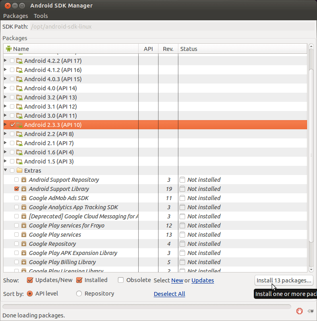Click the Extras folder icon
The height and width of the screenshot is (321, 317).
(x=19, y=170)
